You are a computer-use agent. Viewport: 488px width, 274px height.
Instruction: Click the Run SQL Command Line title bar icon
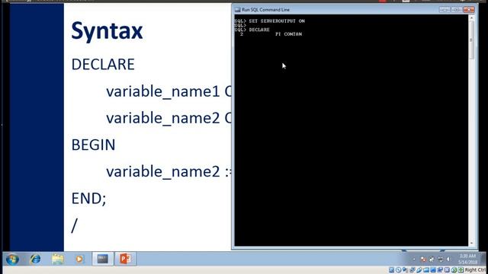click(238, 10)
